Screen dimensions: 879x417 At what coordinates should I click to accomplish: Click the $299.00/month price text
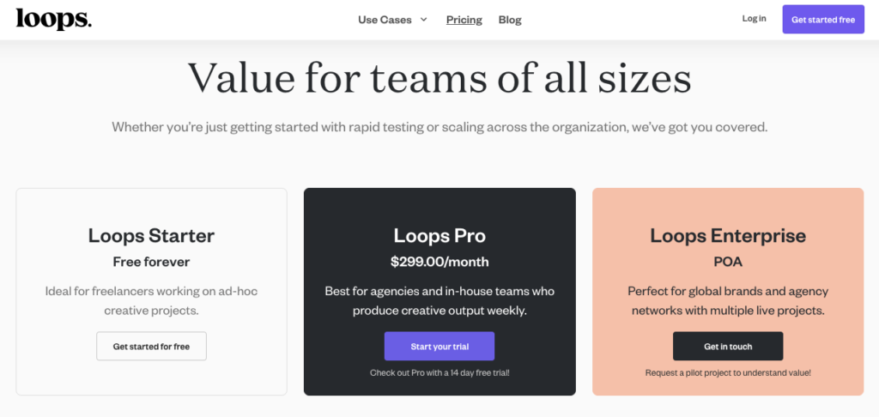click(x=439, y=262)
